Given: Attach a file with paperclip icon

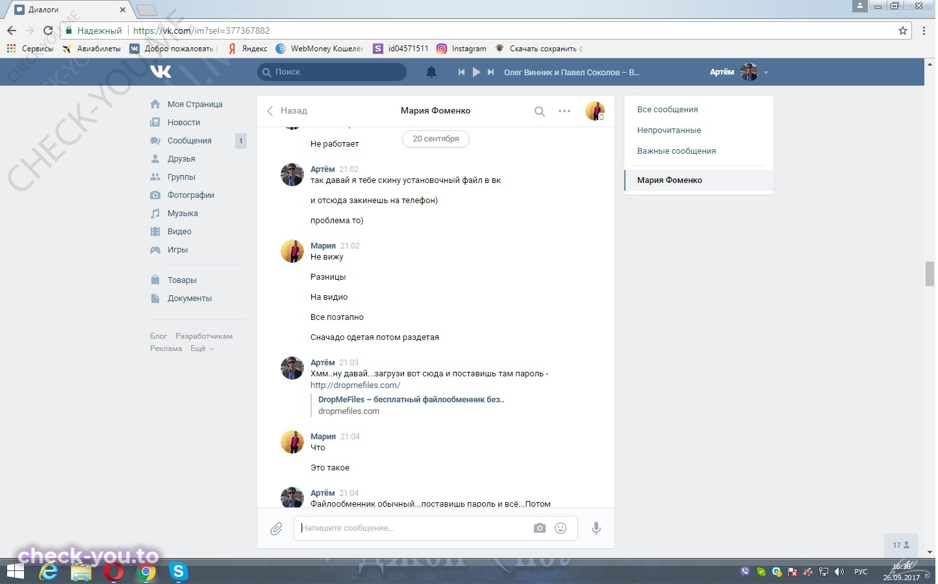Looking at the screenshot, I should pos(276,529).
